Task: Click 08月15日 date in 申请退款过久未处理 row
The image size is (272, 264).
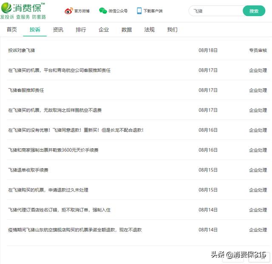Action: point(208,190)
